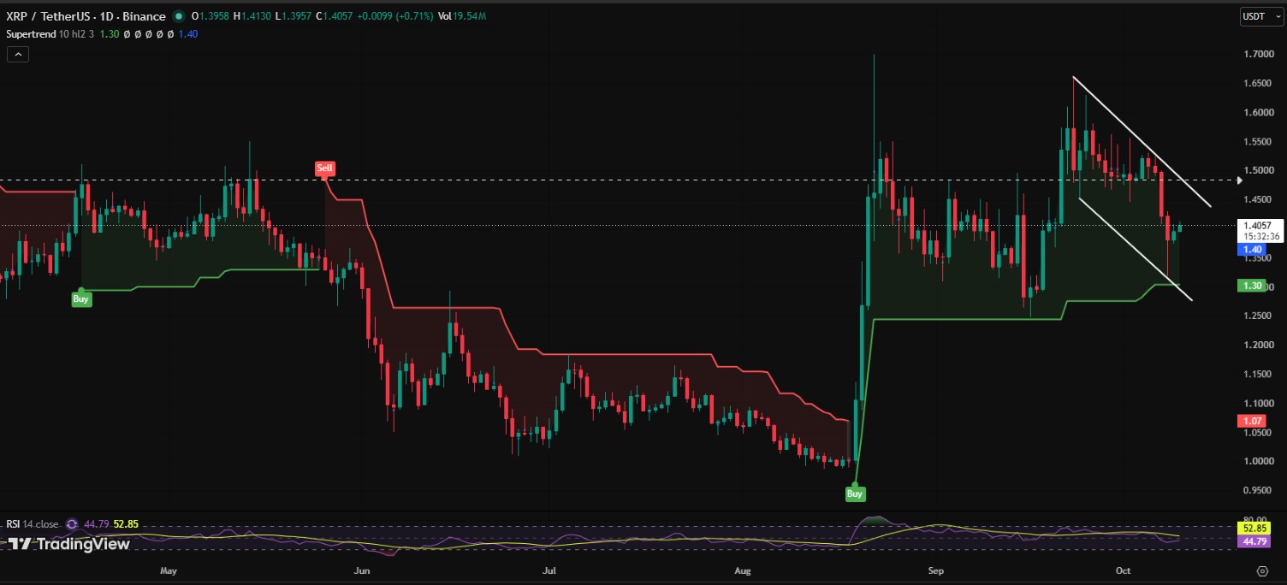Image resolution: width=1287 pixels, height=585 pixels.
Task: Open chart settings gear icon at bottom right
Action: 1262,570
